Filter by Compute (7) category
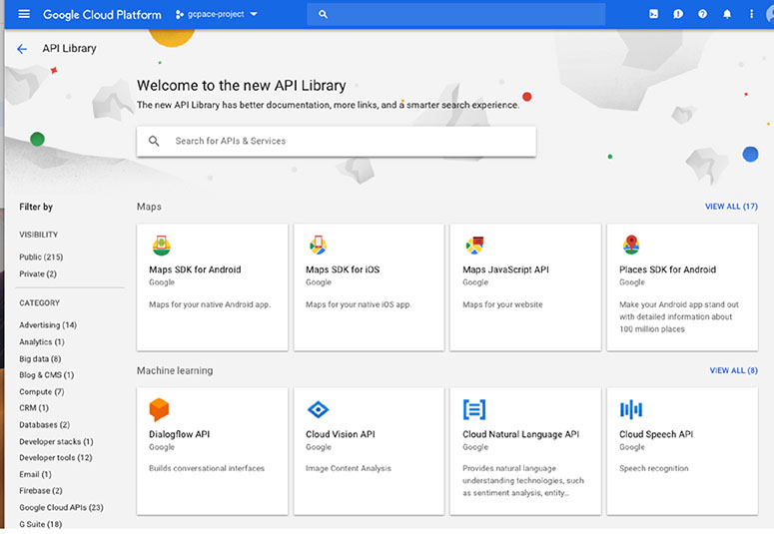The height and width of the screenshot is (534, 774). click(42, 391)
